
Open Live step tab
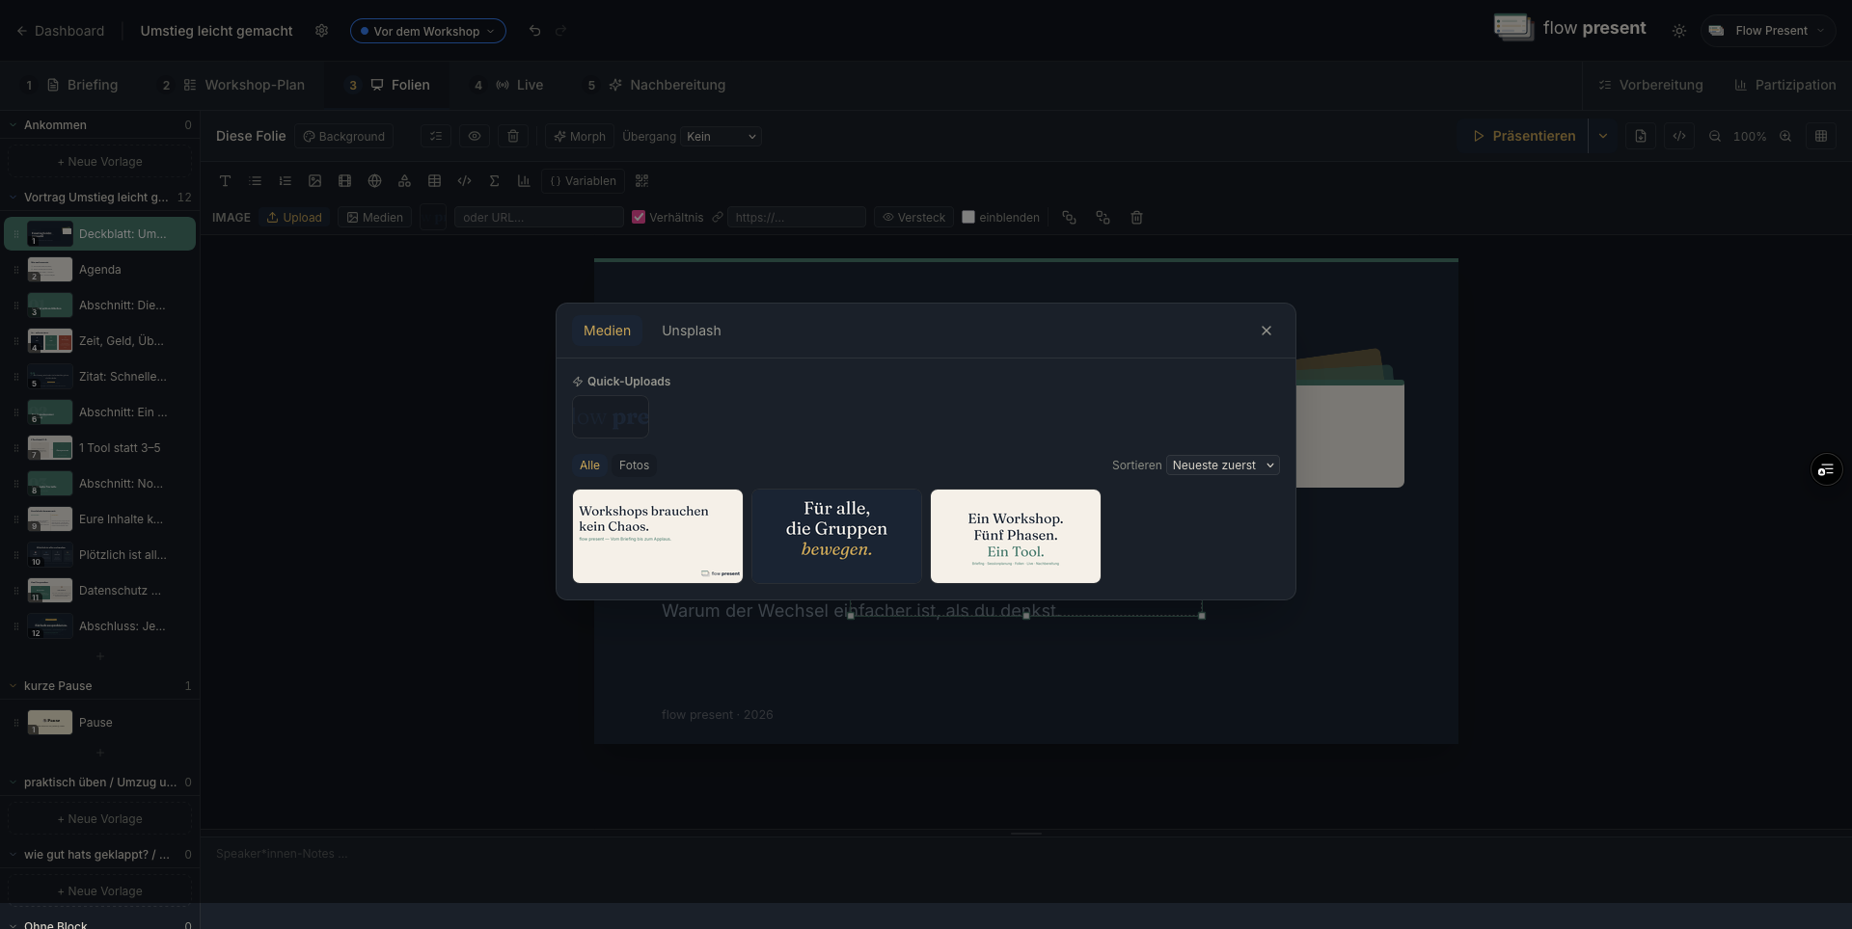(x=507, y=85)
